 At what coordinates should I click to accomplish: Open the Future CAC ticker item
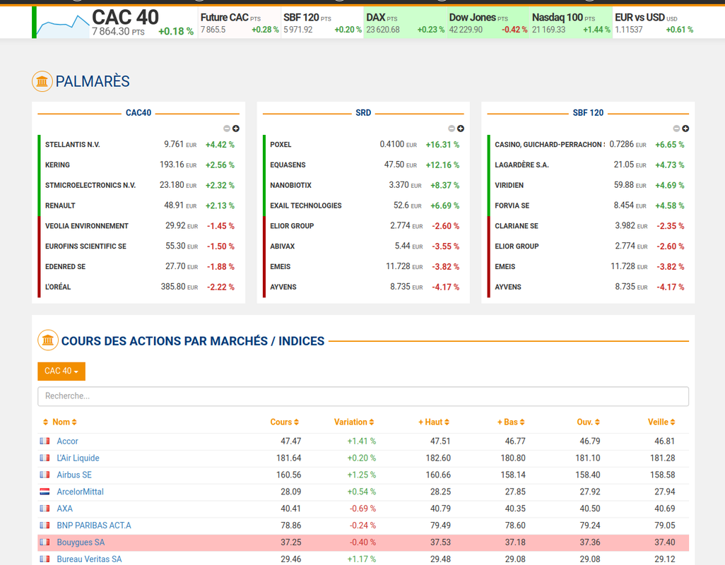tap(240, 23)
